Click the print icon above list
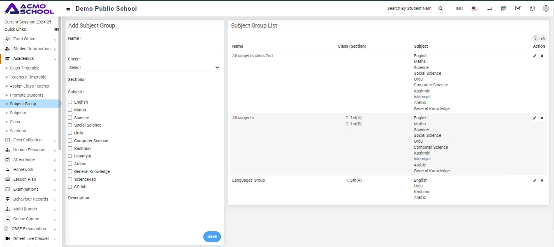 coord(542,39)
